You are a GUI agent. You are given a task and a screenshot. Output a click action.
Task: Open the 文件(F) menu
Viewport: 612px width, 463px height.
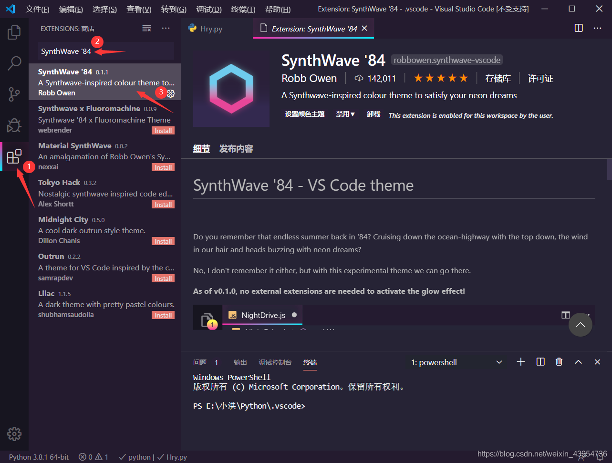37,9
